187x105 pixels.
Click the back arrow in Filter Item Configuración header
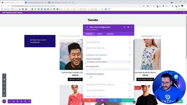click(87, 27)
